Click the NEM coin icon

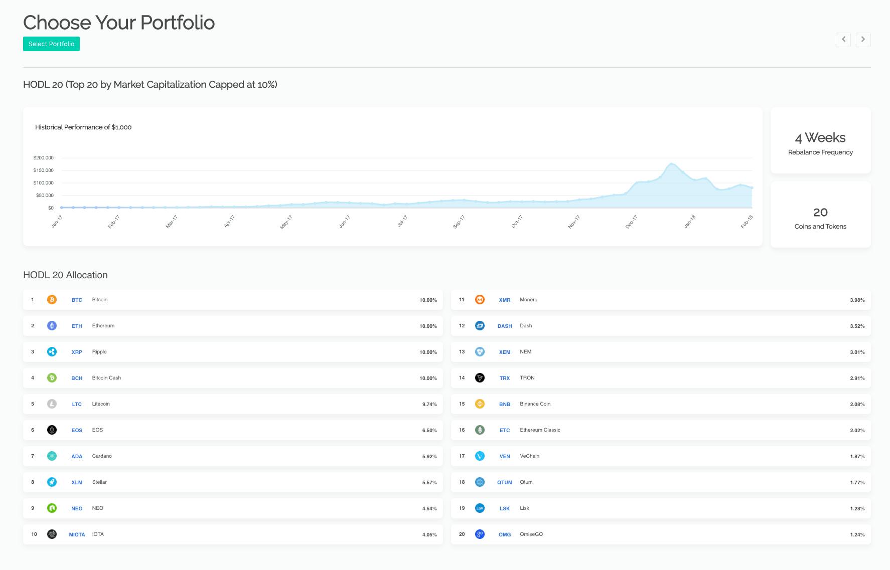(x=480, y=352)
